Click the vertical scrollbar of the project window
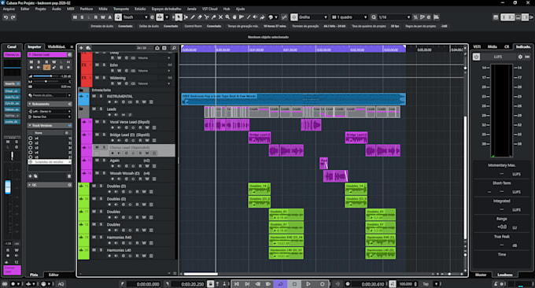 coord(465,177)
